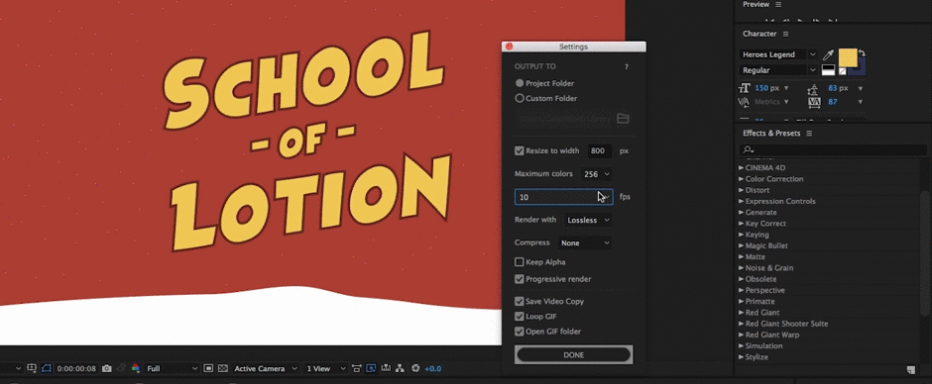Show channel RGB color management icon
Screen dimensions: 932x384
[x=136, y=368]
